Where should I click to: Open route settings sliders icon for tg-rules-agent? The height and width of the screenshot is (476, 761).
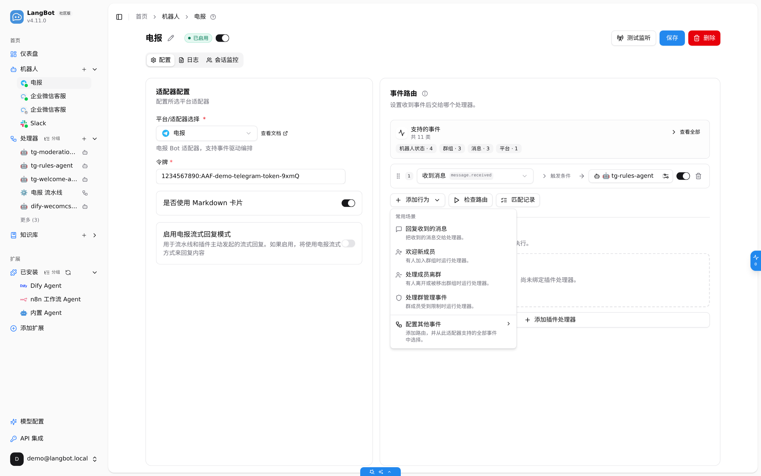click(x=666, y=176)
